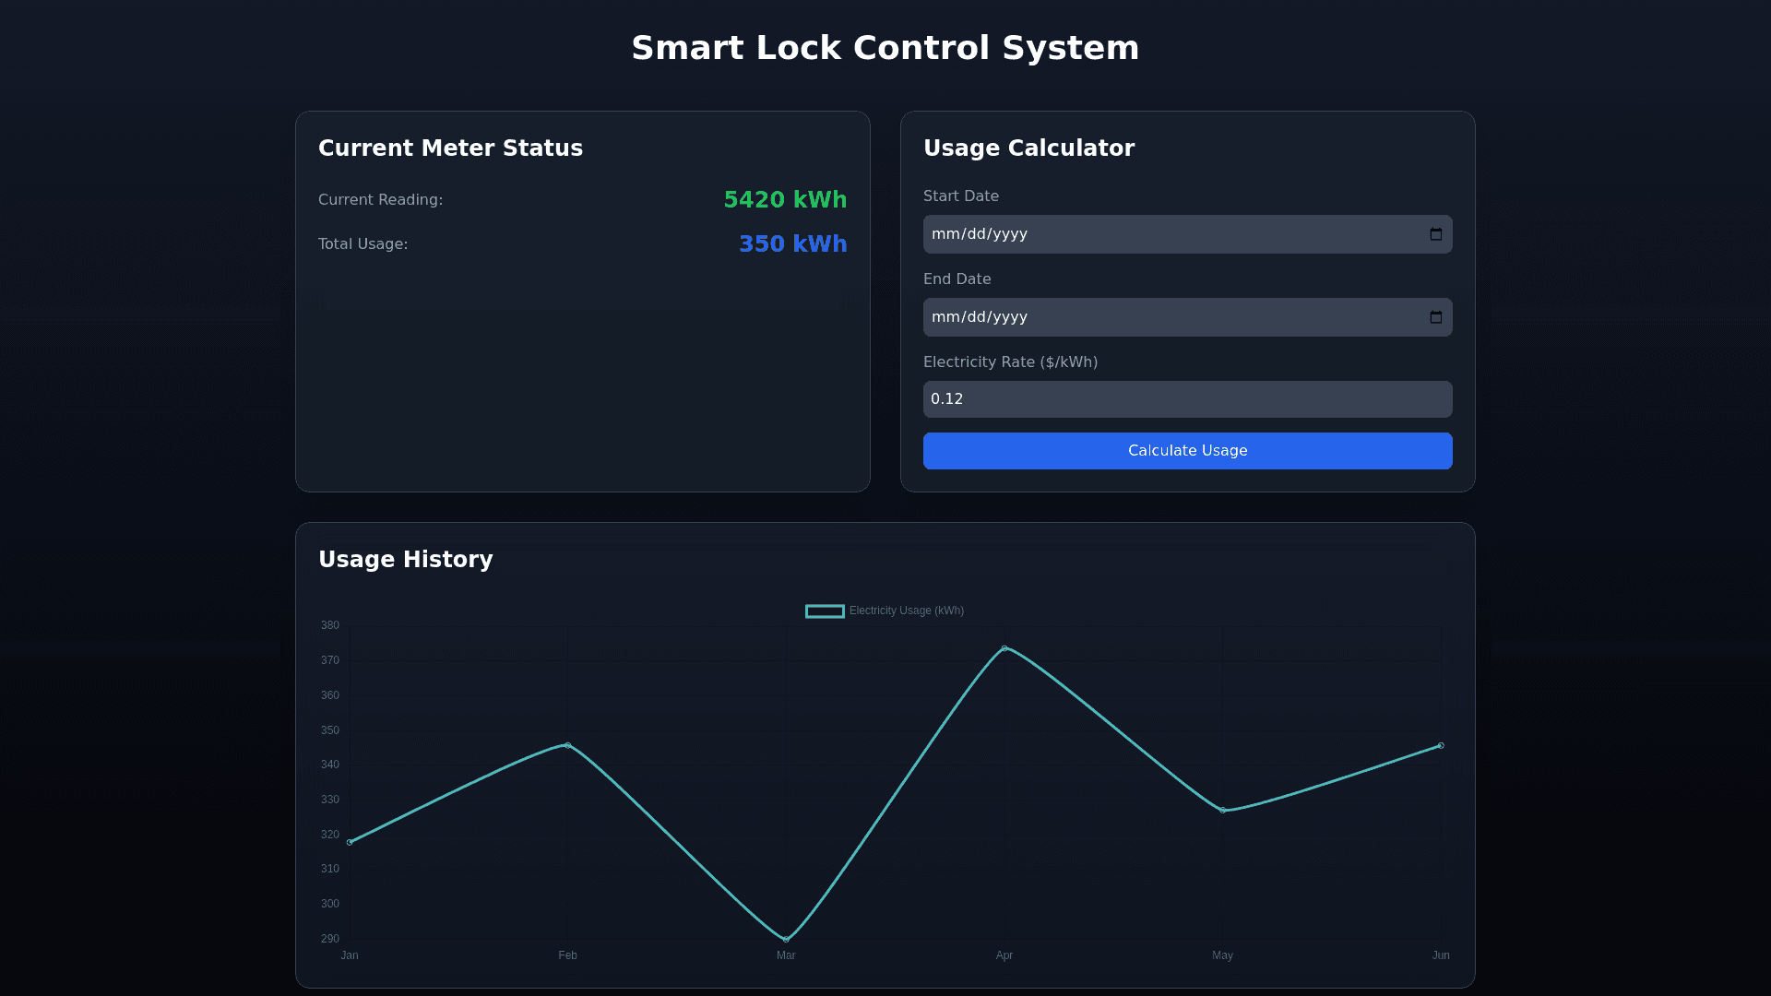The width and height of the screenshot is (1771, 996).
Task: Click the Electricity Rate input field
Action: (x=1187, y=399)
